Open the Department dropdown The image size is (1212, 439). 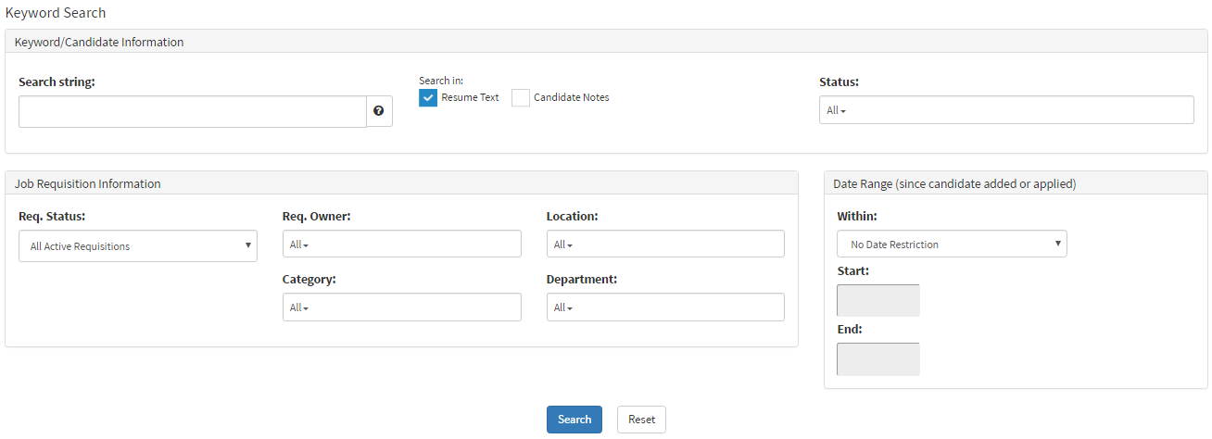pyautogui.click(x=664, y=307)
